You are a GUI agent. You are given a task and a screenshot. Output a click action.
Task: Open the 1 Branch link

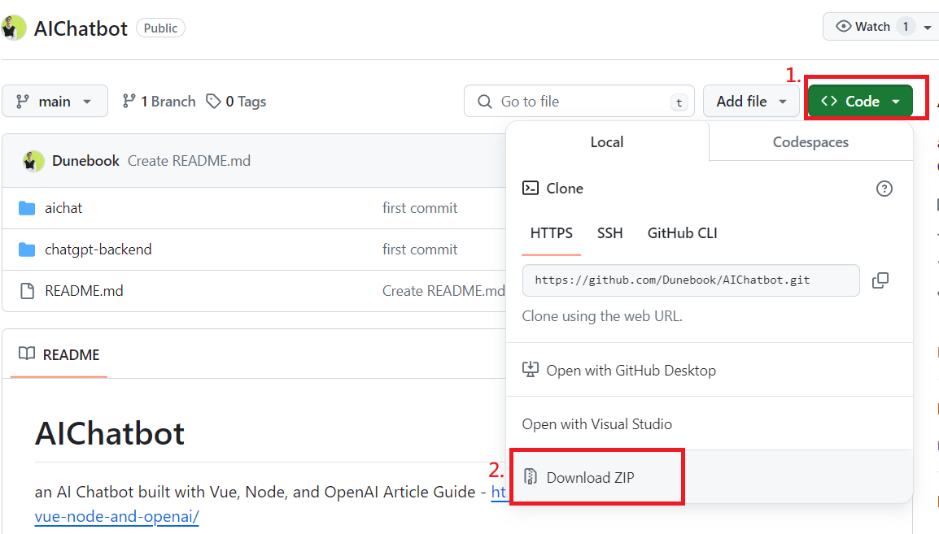(159, 102)
